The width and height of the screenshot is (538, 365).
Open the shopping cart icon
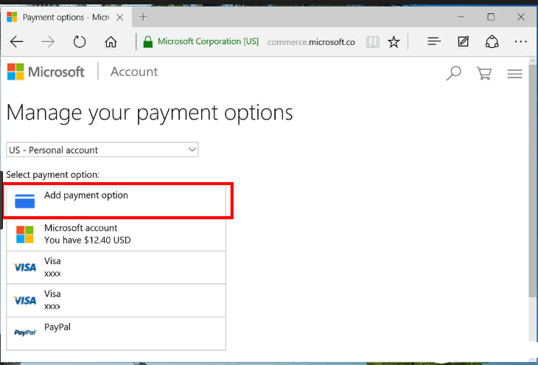484,73
